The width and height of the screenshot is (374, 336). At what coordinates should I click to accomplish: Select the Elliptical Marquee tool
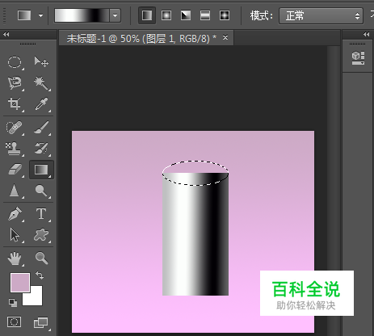[x=15, y=62]
